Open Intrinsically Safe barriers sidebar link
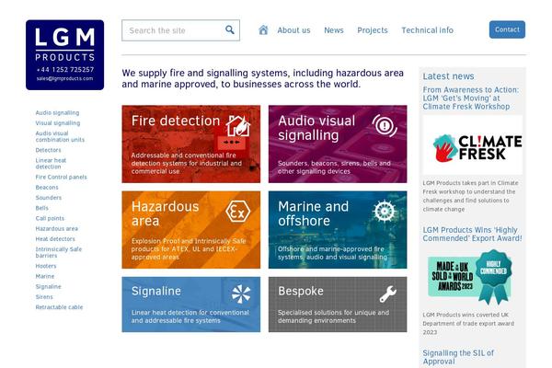552x368 pixels. pyautogui.click(x=59, y=252)
